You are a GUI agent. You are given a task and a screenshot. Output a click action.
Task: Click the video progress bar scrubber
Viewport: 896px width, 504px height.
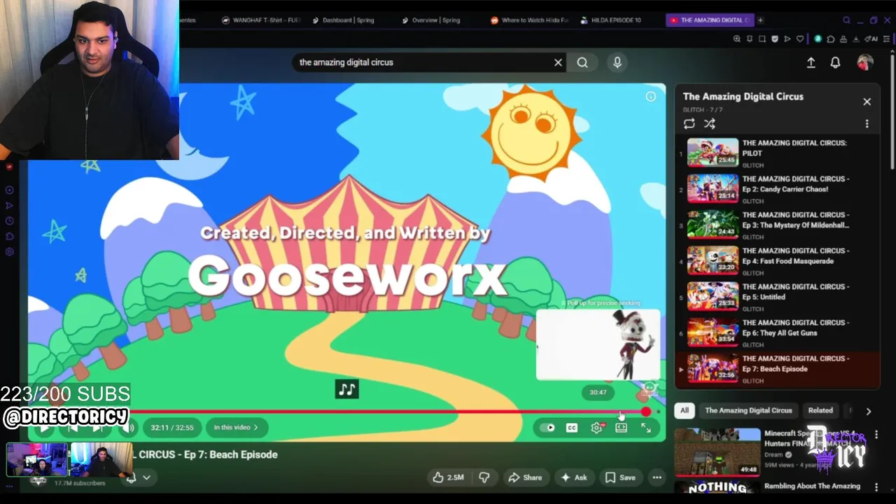pos(645,412)
